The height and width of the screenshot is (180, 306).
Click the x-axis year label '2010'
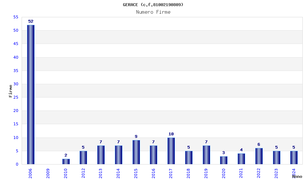click(x=66, y=174)
